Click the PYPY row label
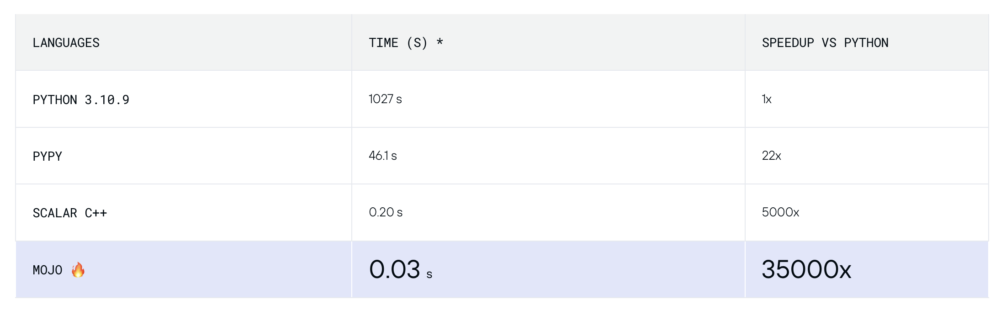The image size is (1006, 315). pyautogui.click(x=47, y=157)
